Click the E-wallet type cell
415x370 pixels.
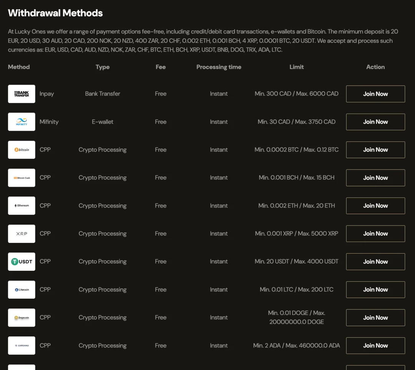pyautogui.click(x=103, y=122)
